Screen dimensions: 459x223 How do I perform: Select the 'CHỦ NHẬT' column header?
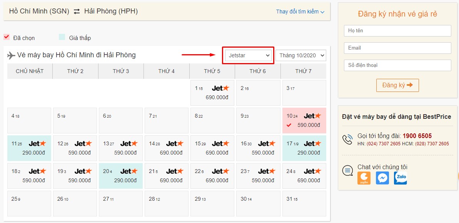[29, 71]
